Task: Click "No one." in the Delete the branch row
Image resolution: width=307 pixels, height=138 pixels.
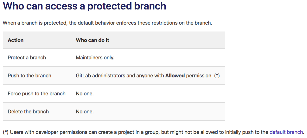Action: pos(85,111)
